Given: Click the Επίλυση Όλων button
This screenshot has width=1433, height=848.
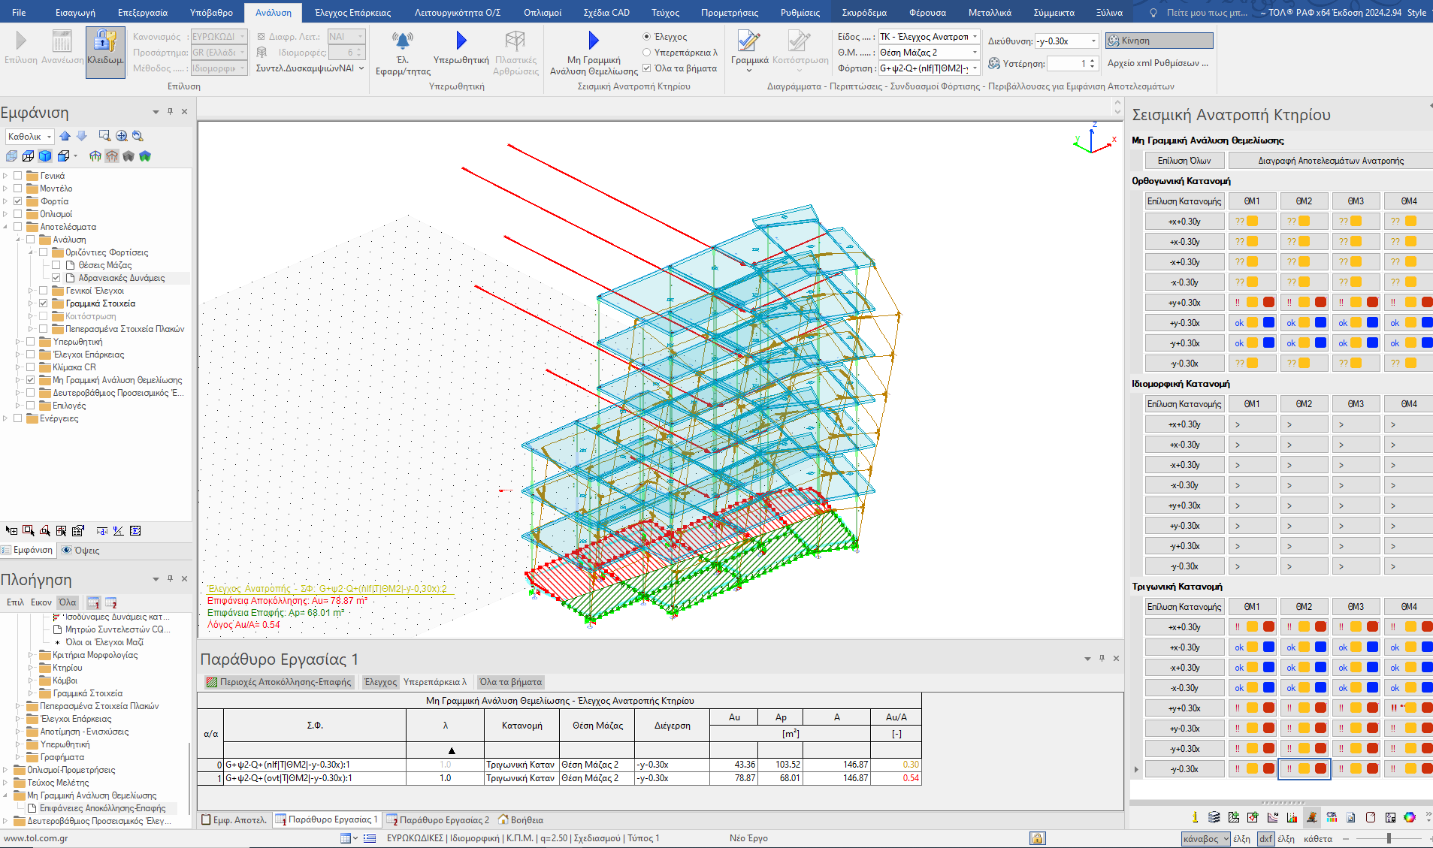Looking at the screenshot, I should (x=1184, y=161).
